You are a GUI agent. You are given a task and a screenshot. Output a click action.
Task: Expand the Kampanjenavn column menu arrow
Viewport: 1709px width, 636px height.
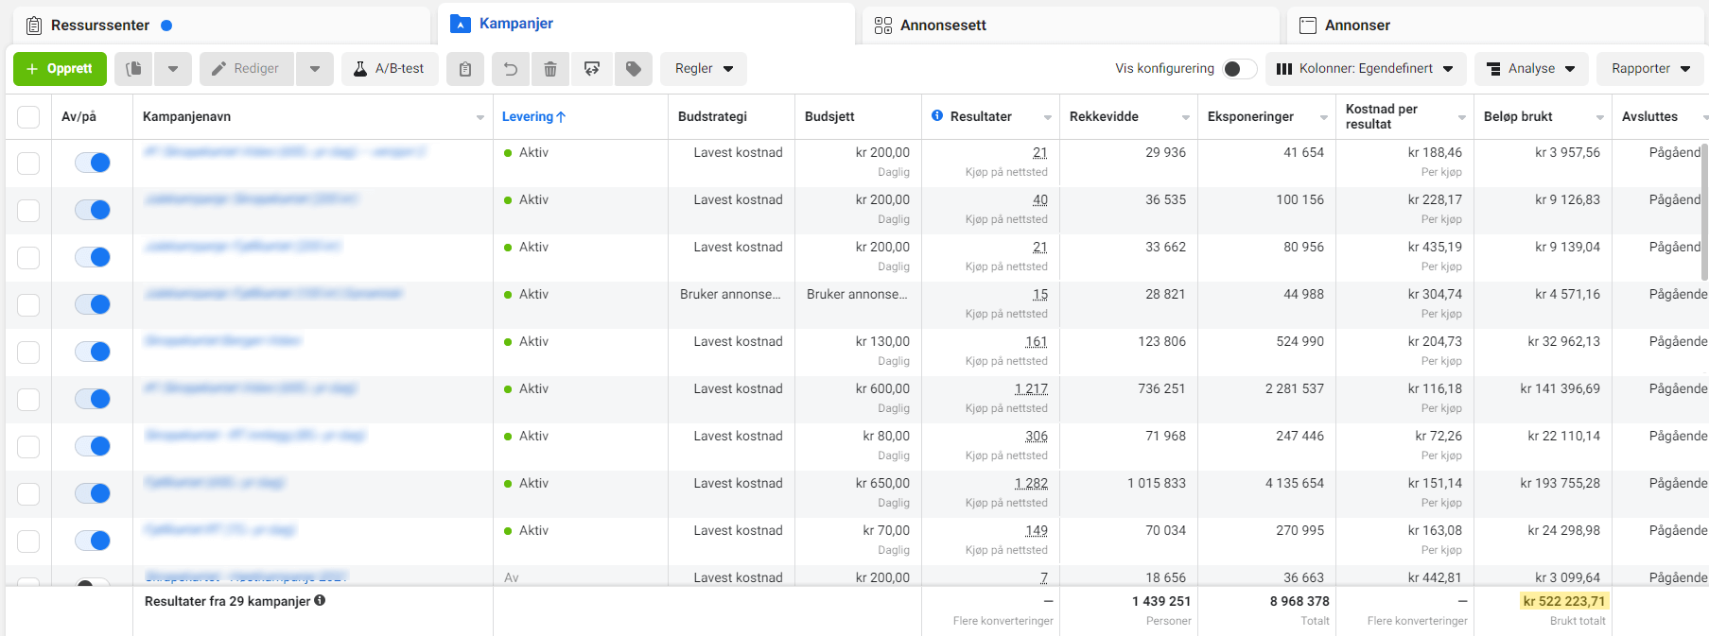coord(480,118)
